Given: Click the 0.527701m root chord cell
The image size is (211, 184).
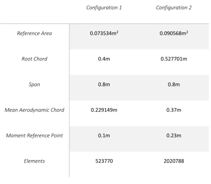Looking at the screenshot, I should pos(174,59).
